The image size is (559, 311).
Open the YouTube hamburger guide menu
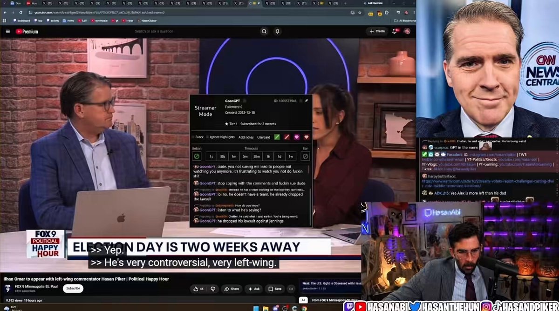click(x=7, y=32)
